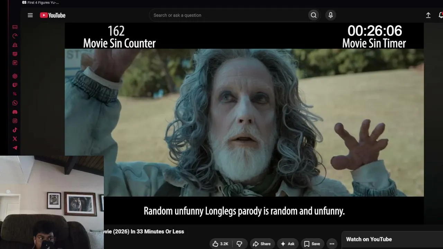Go to the YouTube home logo

[x=53, y=15]
